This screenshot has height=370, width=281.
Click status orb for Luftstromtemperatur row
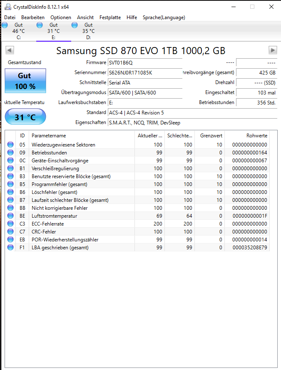[10, 216]
